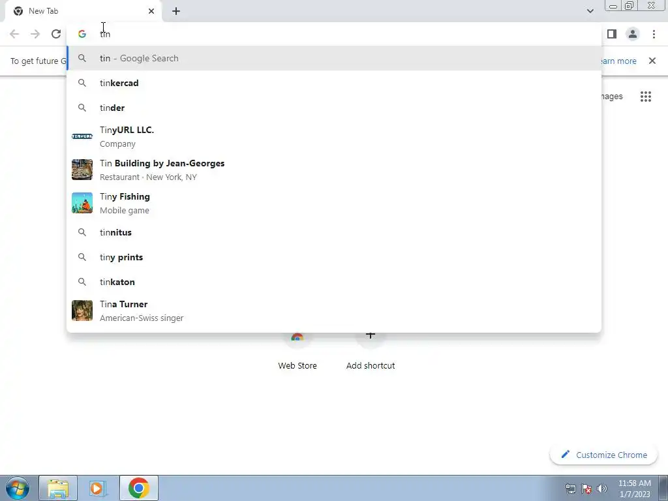Click the Chrome taskbar icon
The width and height of the screenshot is (668, 501).
[138, 488]
